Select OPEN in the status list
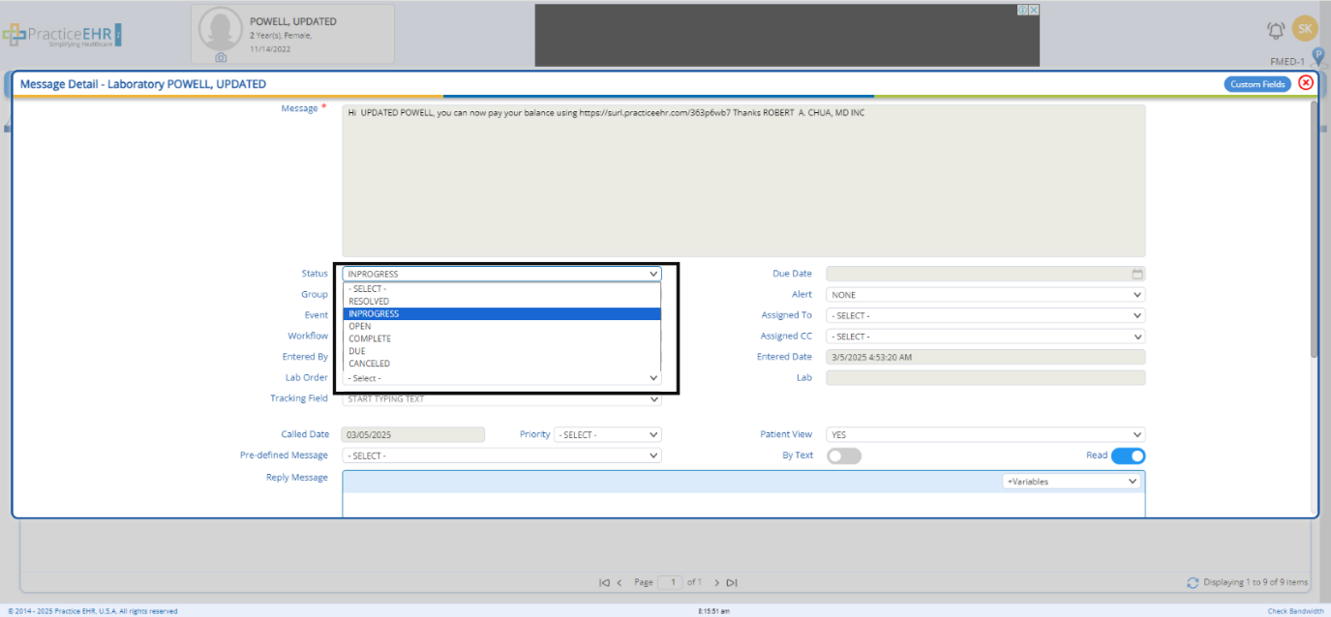Image resolution: width=1331 pixels, height=617 pixels. [x=501, y=326]
